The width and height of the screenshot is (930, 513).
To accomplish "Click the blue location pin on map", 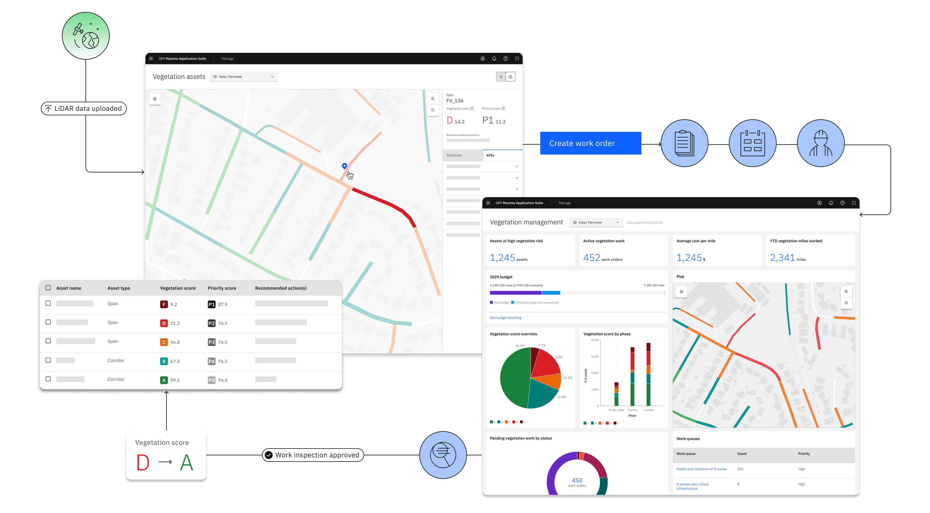I will [344, 166].
